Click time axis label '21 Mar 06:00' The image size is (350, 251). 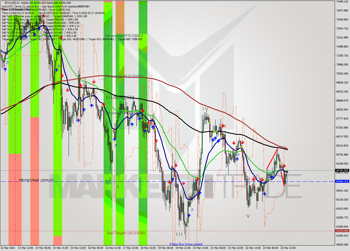218,248
